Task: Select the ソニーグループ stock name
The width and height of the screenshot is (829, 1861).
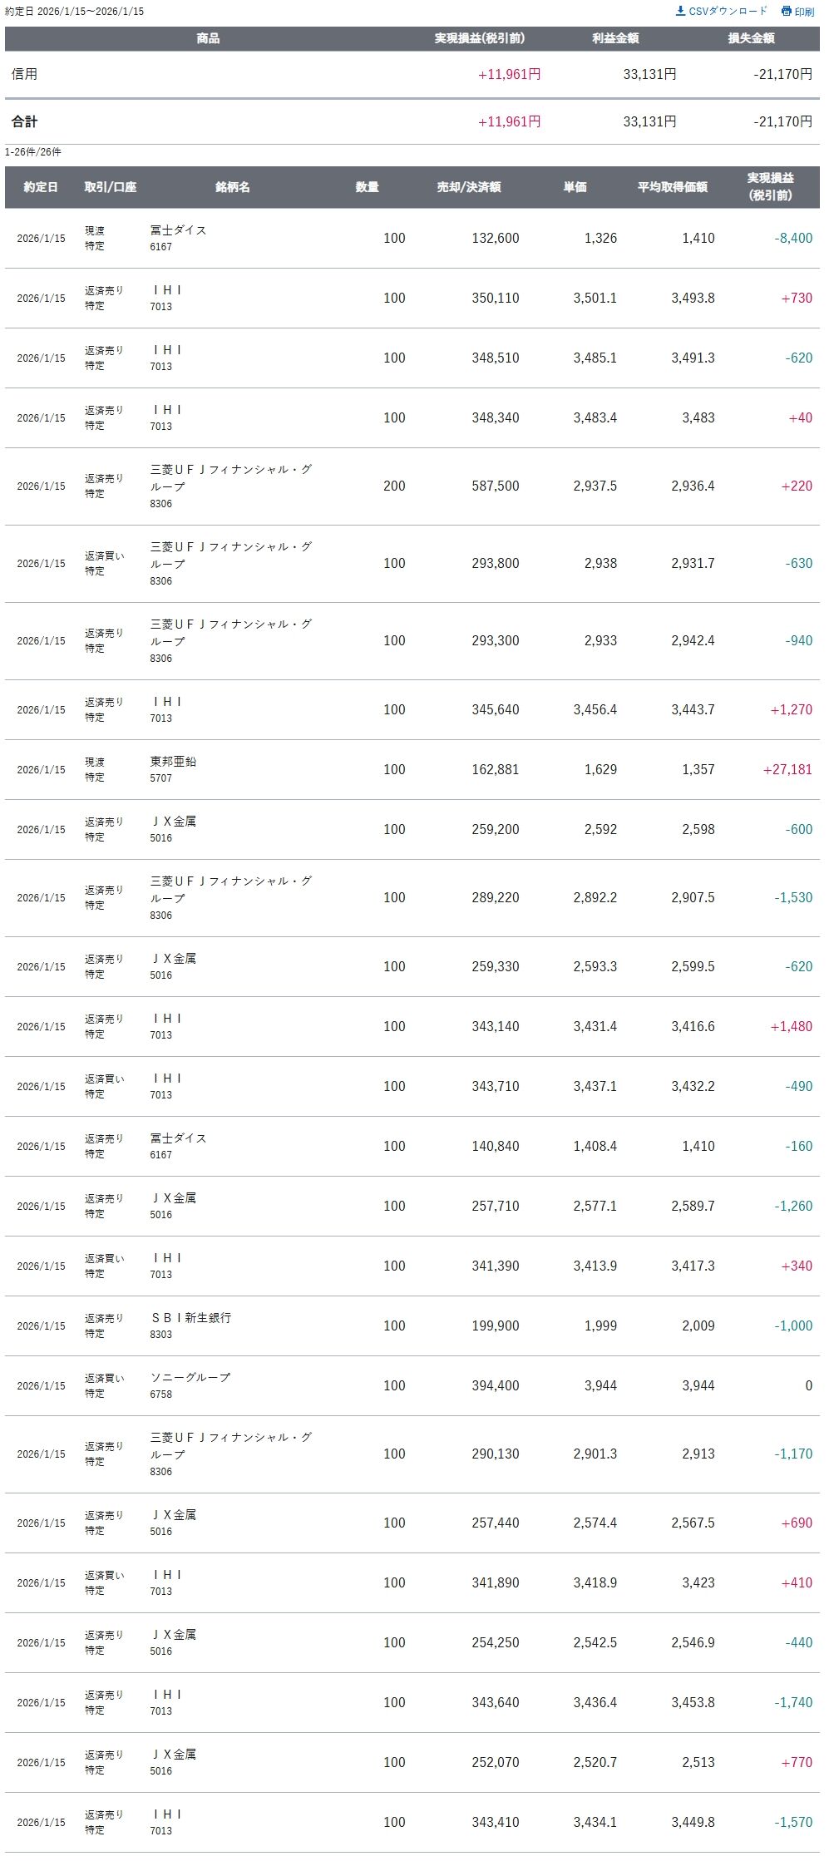Action: [x=190, y=1377]
